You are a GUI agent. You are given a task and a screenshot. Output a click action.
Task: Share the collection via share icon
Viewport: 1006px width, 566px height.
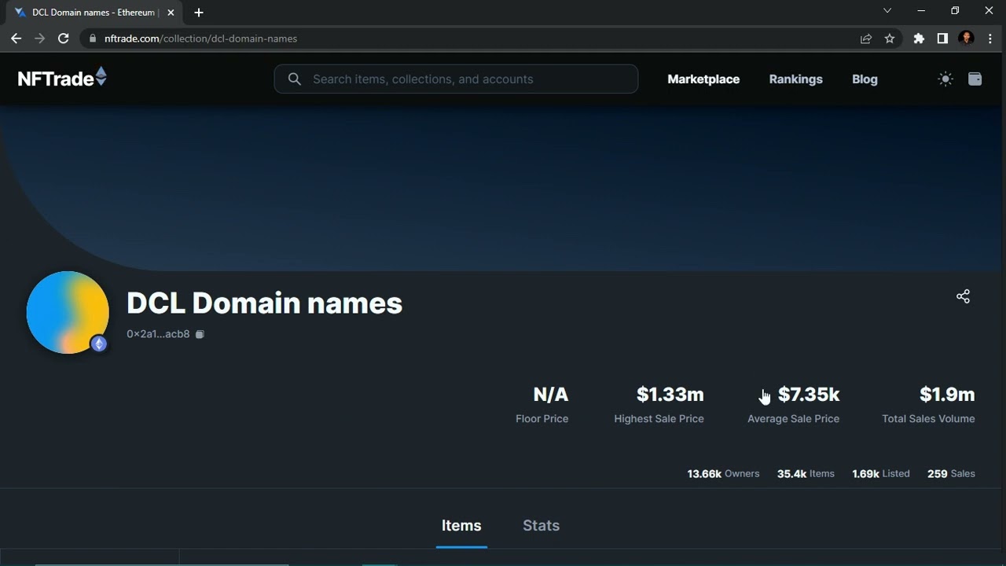click(x=963, y=296)
